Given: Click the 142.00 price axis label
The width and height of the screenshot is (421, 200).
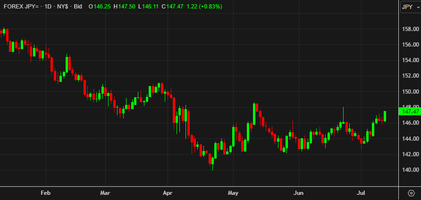Looking at the screenshot, I should click(x=411, y=154).
